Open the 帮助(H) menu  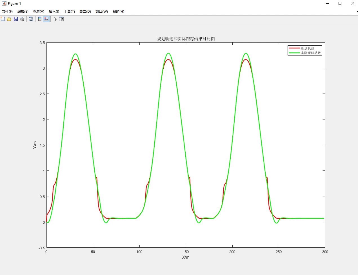click(x=118, y=12)
